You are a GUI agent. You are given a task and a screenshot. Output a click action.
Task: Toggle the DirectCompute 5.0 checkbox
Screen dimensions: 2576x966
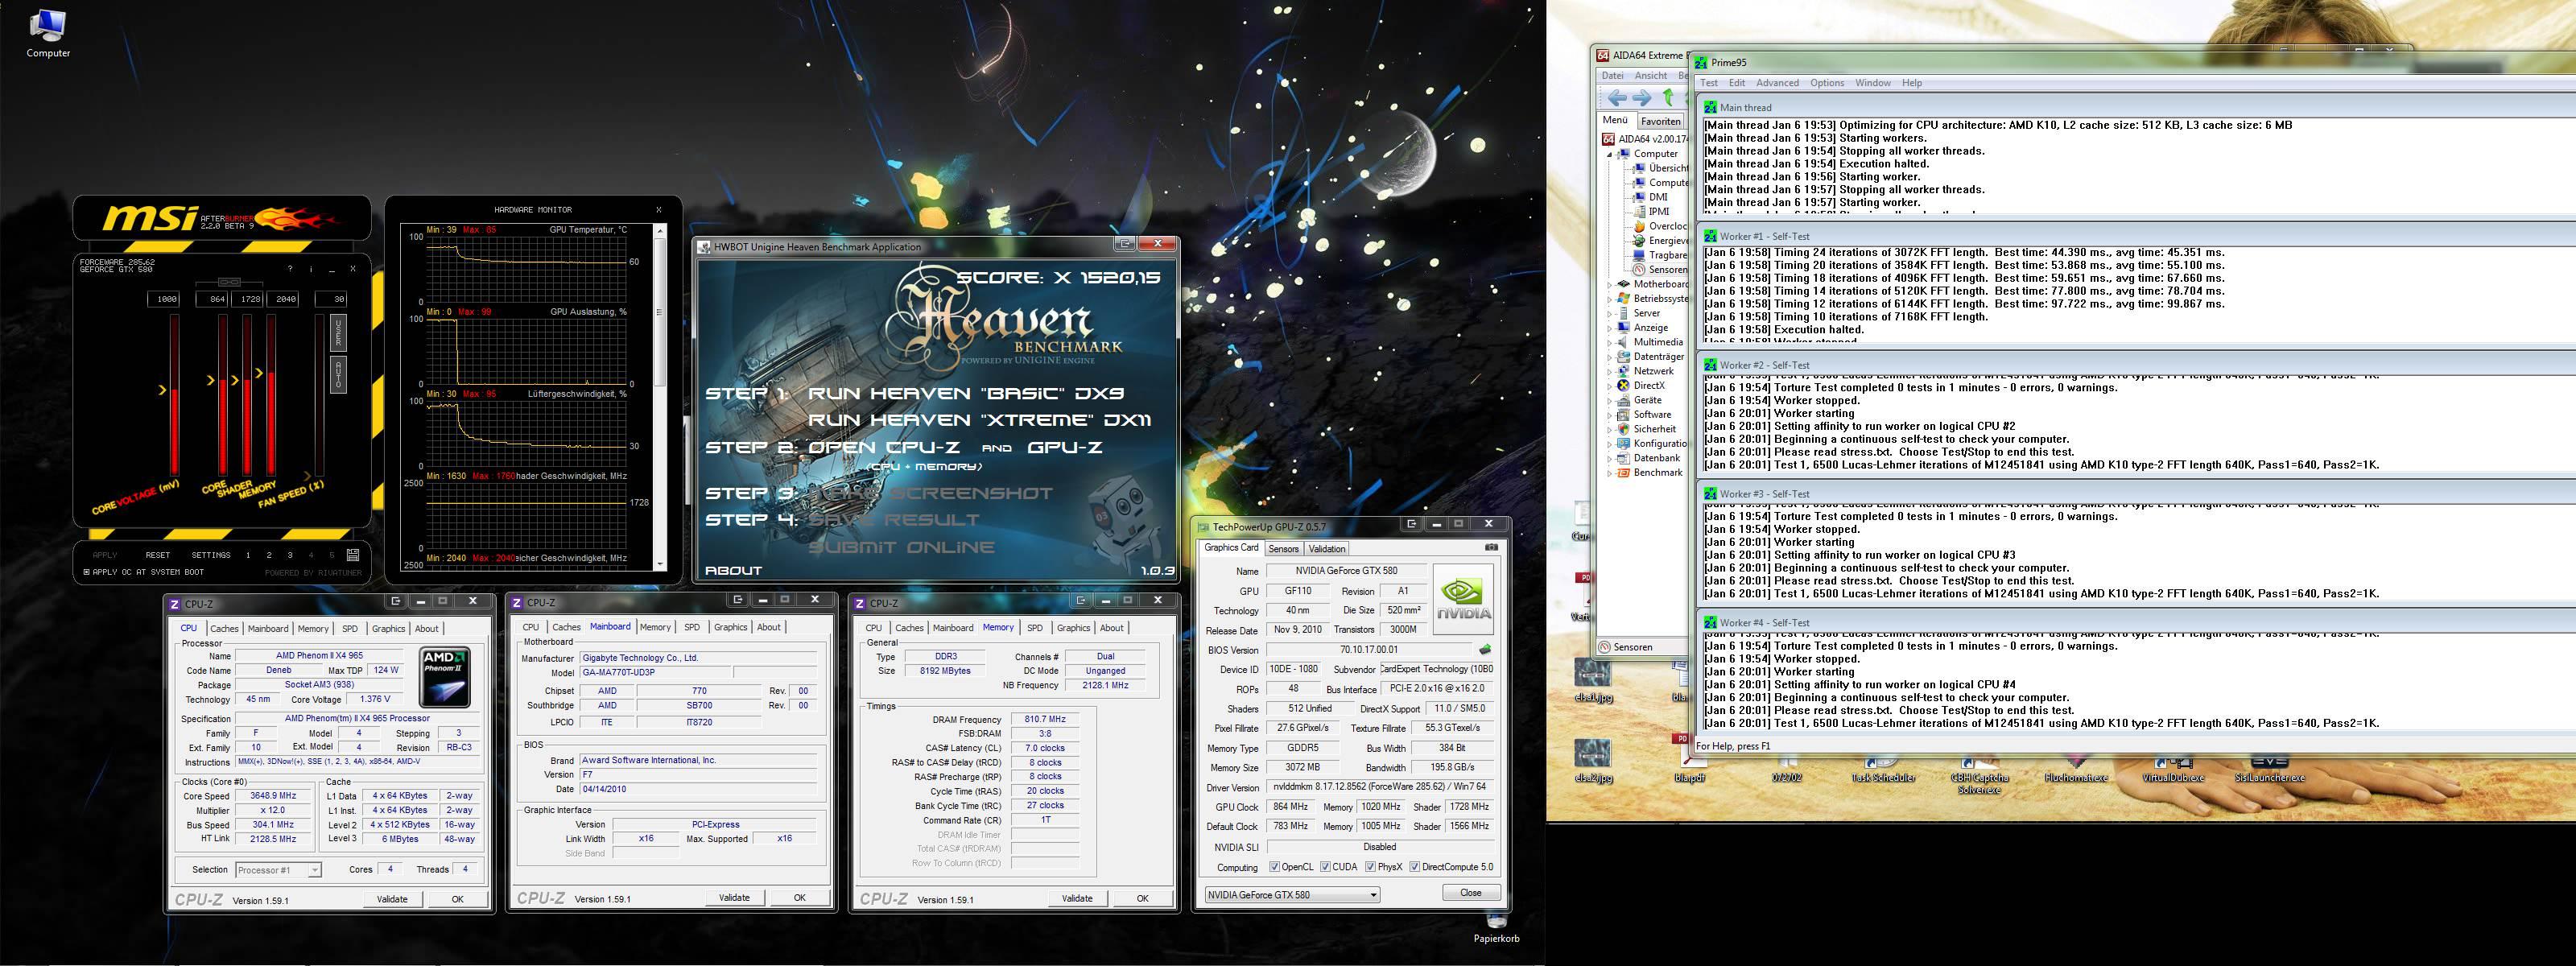tap(1414, 867)
